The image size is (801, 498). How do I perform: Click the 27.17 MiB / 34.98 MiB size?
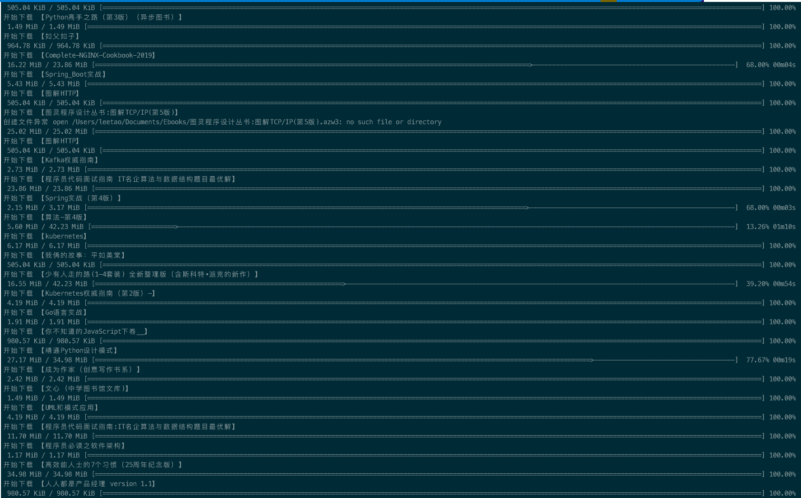coord(47,360)
